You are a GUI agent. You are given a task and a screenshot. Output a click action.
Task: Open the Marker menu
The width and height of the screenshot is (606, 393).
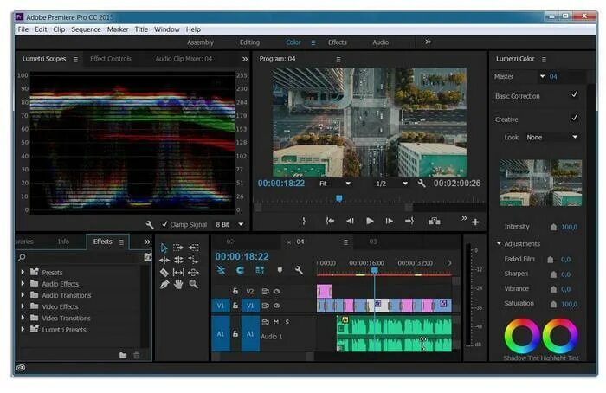click(118, 29)
